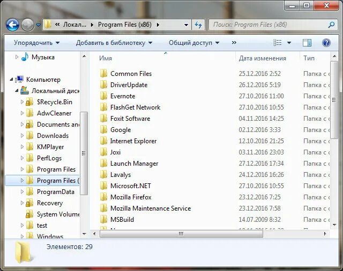
Task: Select the FlashGet Network folder icon
Action: click(x=103, y=107)
